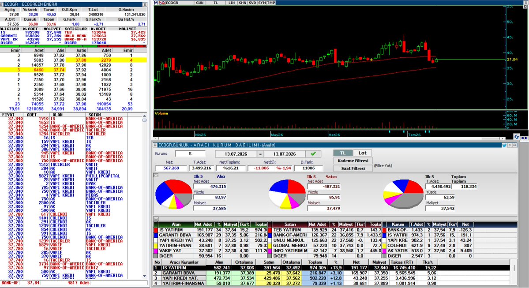Toggle LIN scale in chart toolbar
This screenshot has width=529, height=288.
pos(232,3)
